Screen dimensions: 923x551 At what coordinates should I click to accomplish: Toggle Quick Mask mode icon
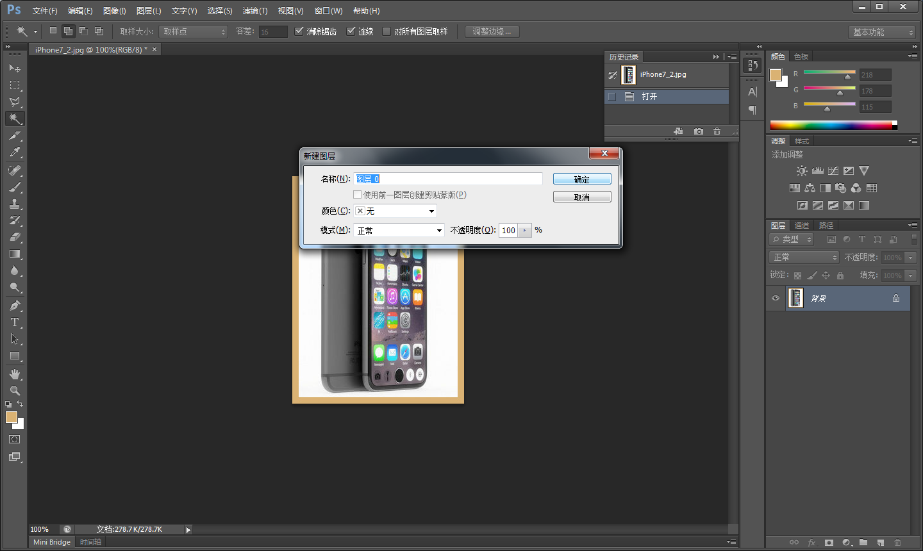[x=15, y=440]
